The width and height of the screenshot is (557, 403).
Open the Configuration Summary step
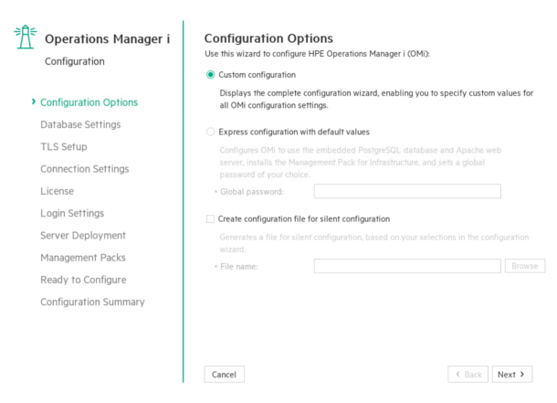(x=92, y=302)
